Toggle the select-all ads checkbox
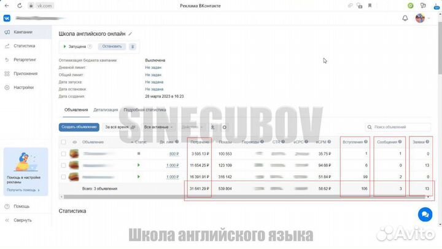The height and width of the screenshot is (249, 442). tap(63, 142)
